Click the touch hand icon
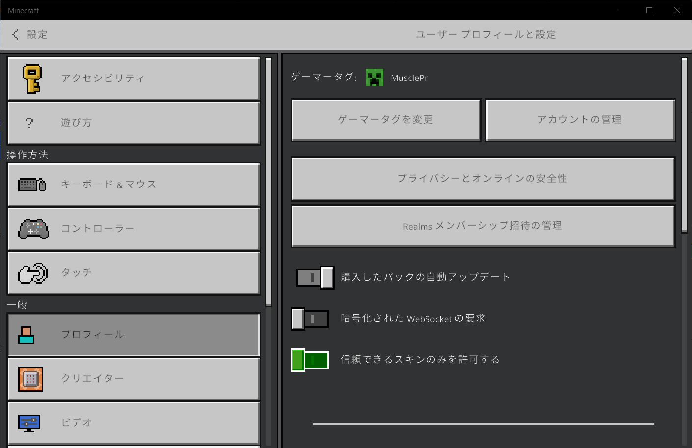The width and height of the screenshot is (692, 448). (x=33, y=273)
